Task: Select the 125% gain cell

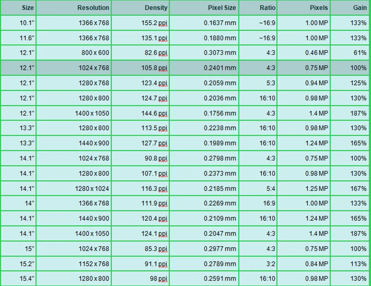Action: point(351,83)
